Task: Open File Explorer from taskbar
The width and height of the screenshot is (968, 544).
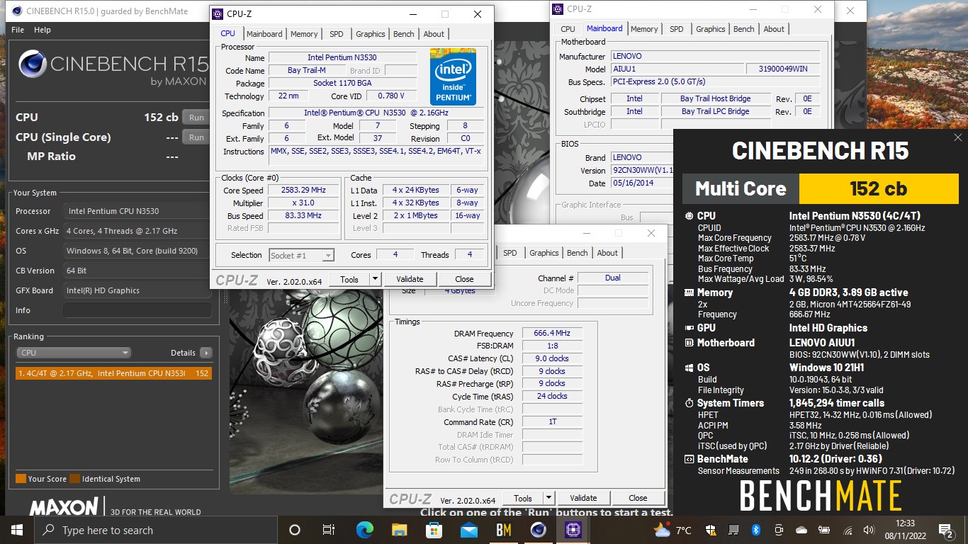Action: [x=399, y=530]
